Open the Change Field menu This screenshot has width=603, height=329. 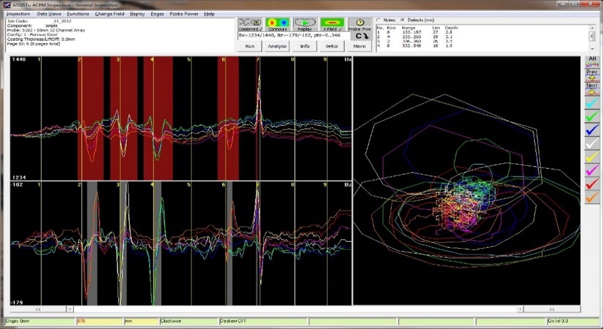tap(109, 14)
